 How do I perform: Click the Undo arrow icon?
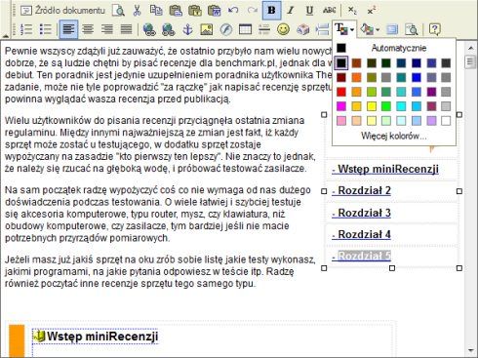(233, 11)
